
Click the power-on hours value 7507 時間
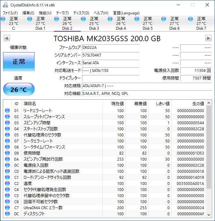(x=196, y=78)
